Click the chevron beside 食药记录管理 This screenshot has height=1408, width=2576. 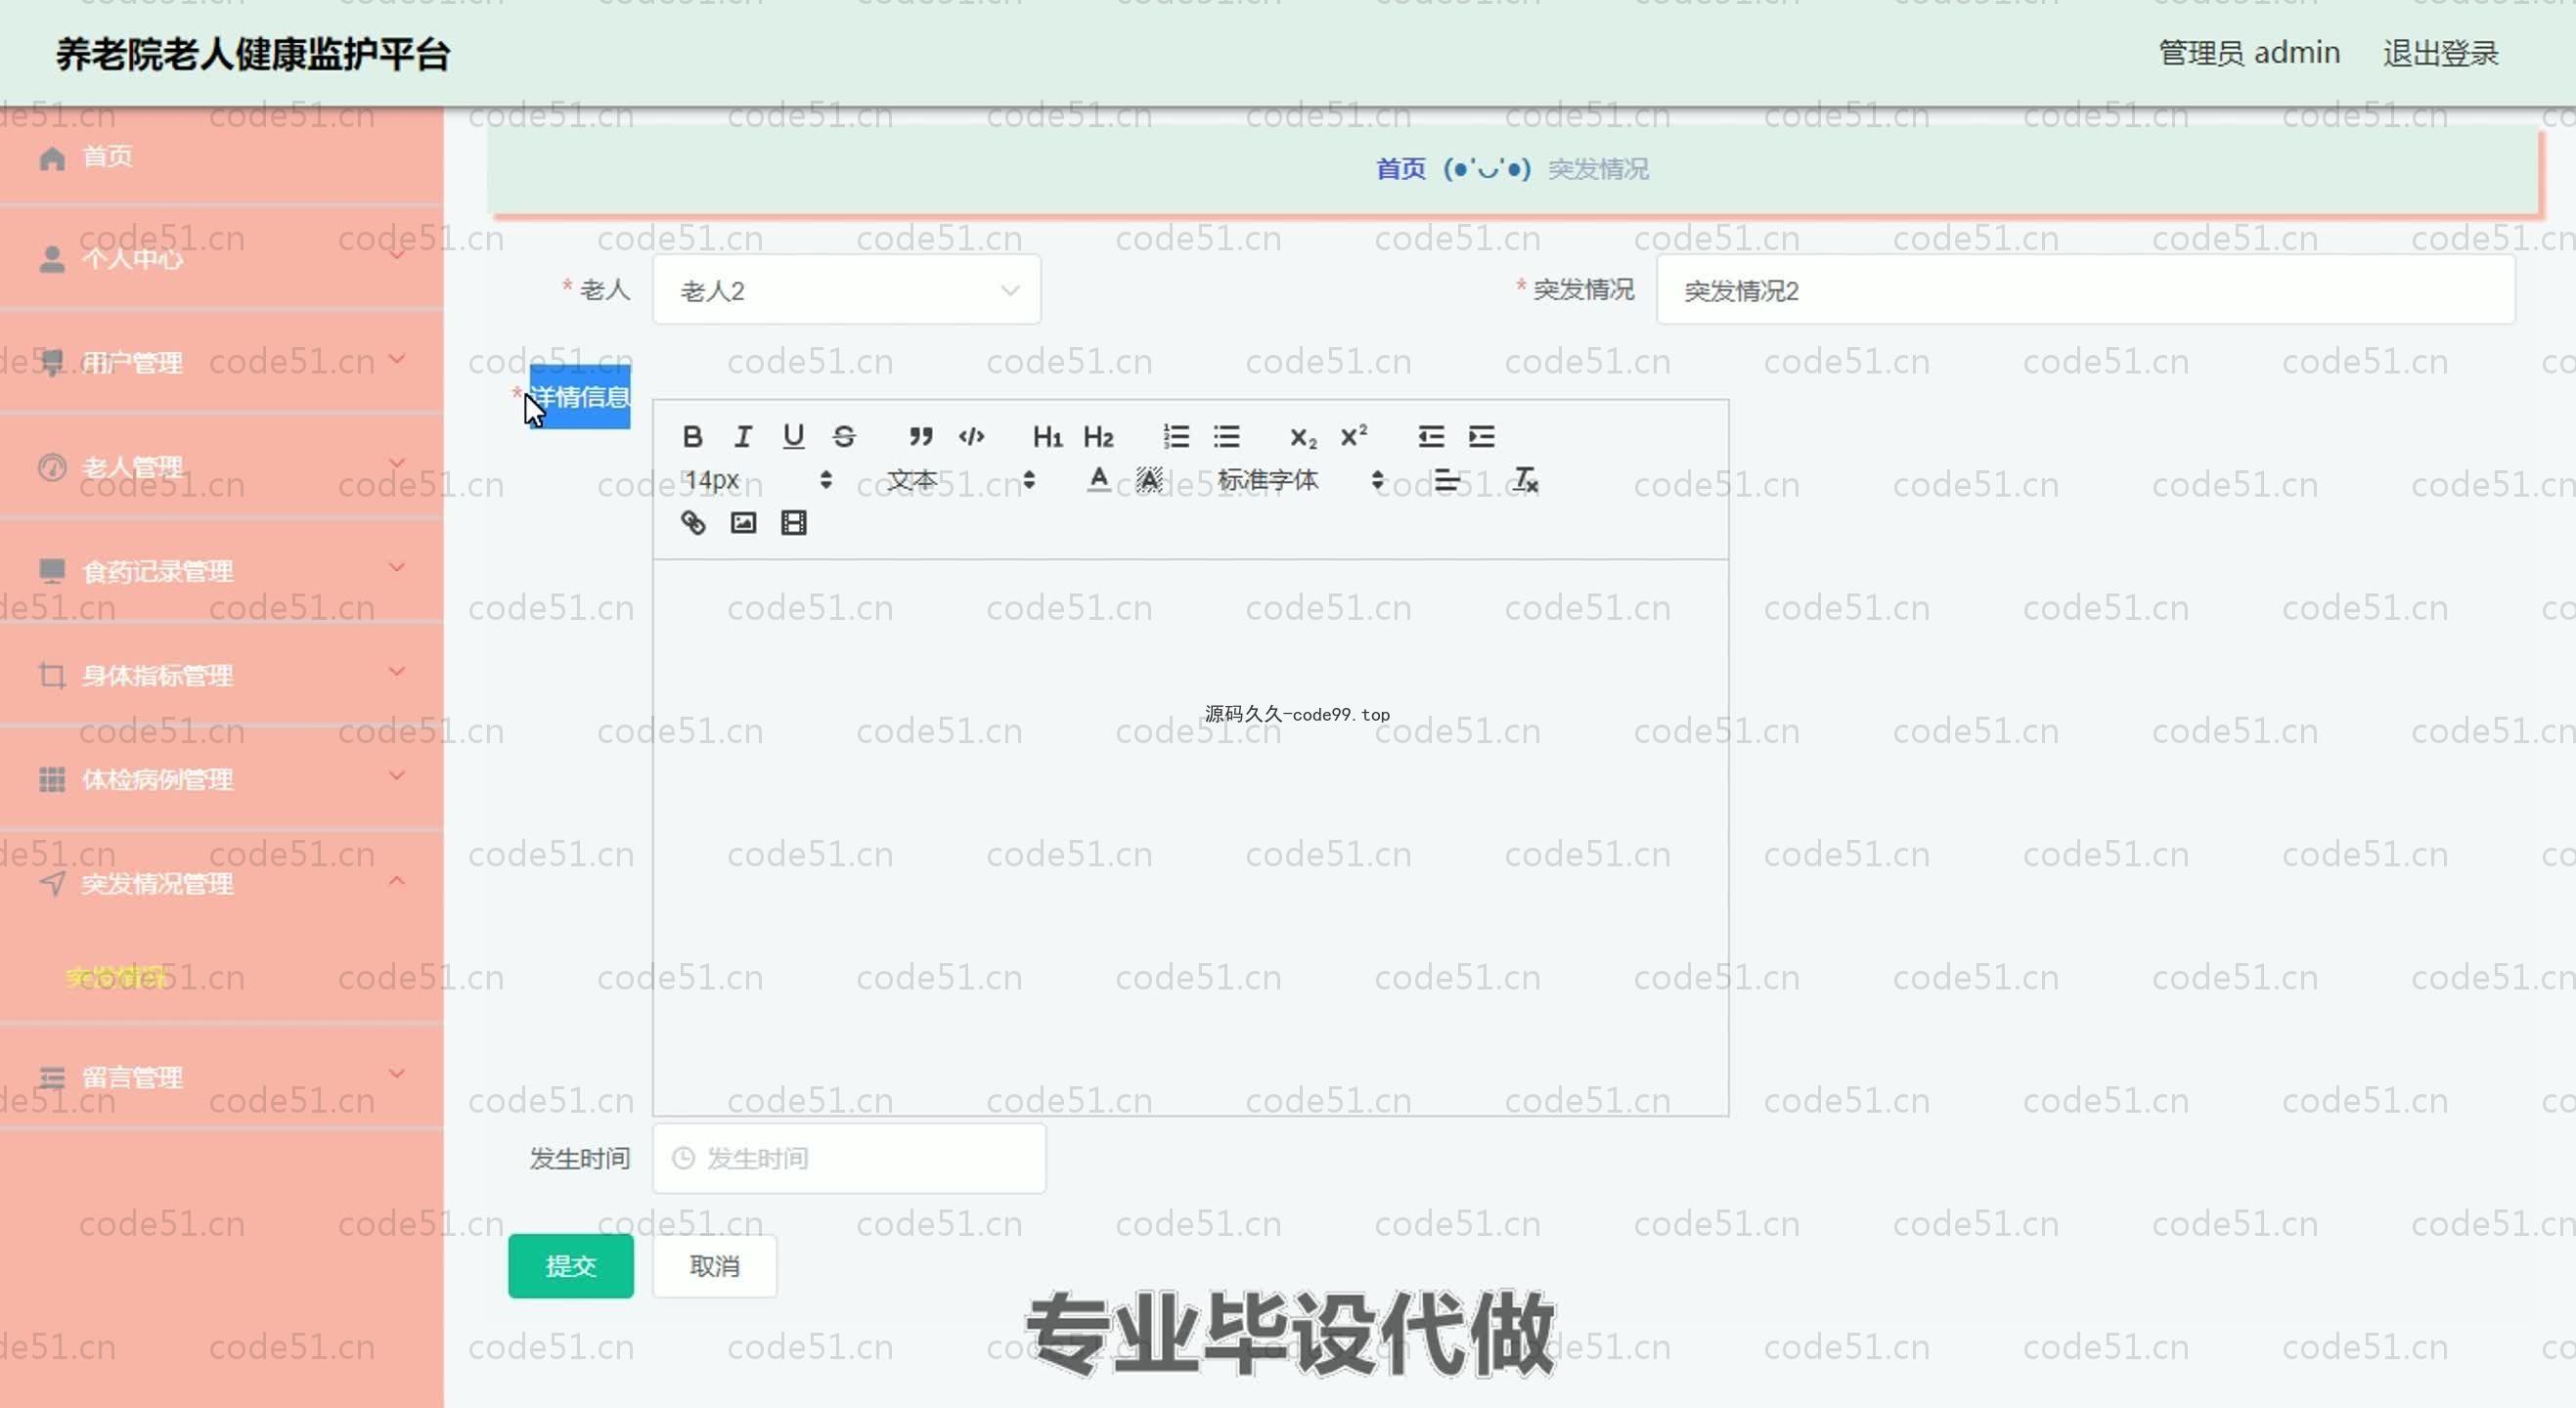397,567
